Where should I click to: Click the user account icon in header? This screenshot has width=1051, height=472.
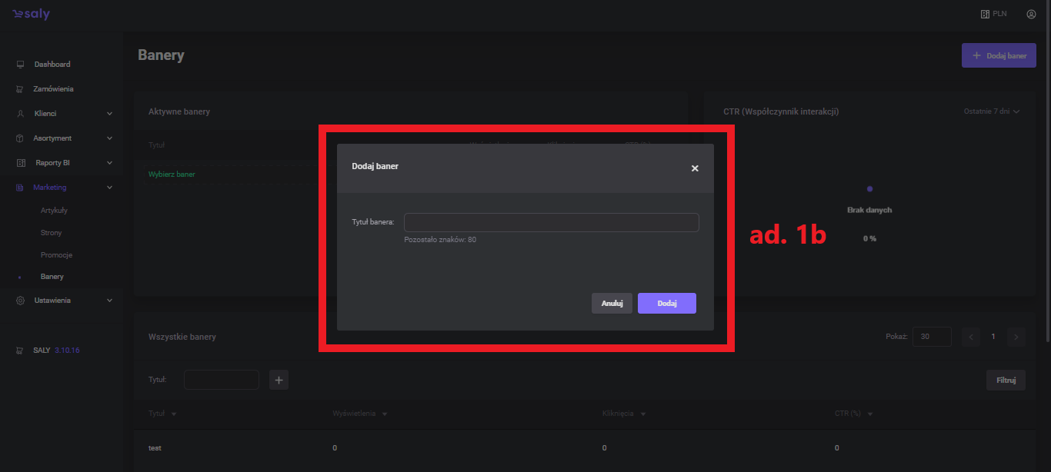point(1031,14)
